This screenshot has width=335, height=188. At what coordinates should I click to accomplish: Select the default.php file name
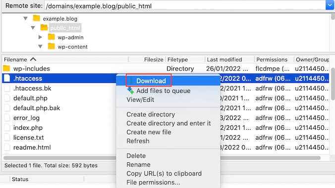[x=30, y=98]
